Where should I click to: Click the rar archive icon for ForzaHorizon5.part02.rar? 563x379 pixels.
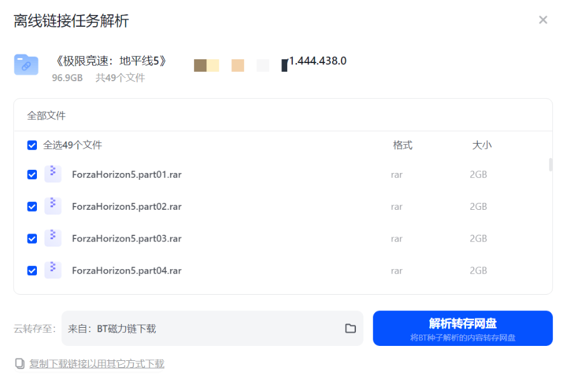pos(53,206)
